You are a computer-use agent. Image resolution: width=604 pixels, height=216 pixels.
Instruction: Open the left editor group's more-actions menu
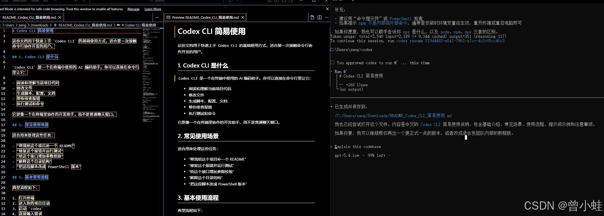click(x=157, y=17)
